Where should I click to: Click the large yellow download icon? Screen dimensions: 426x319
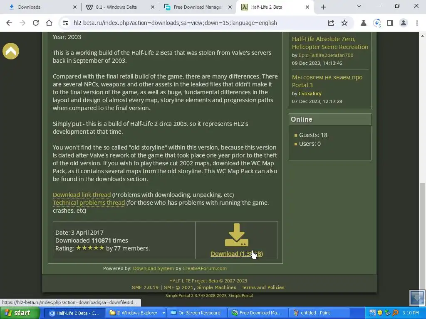tap(237, 235)
